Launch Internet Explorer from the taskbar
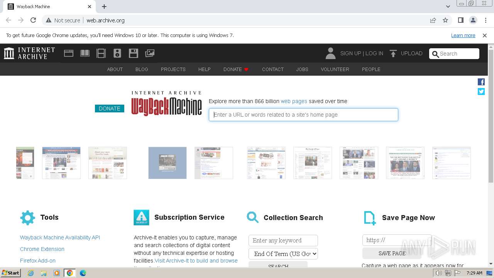Screen dimensions: 494x278 [31, 273]
